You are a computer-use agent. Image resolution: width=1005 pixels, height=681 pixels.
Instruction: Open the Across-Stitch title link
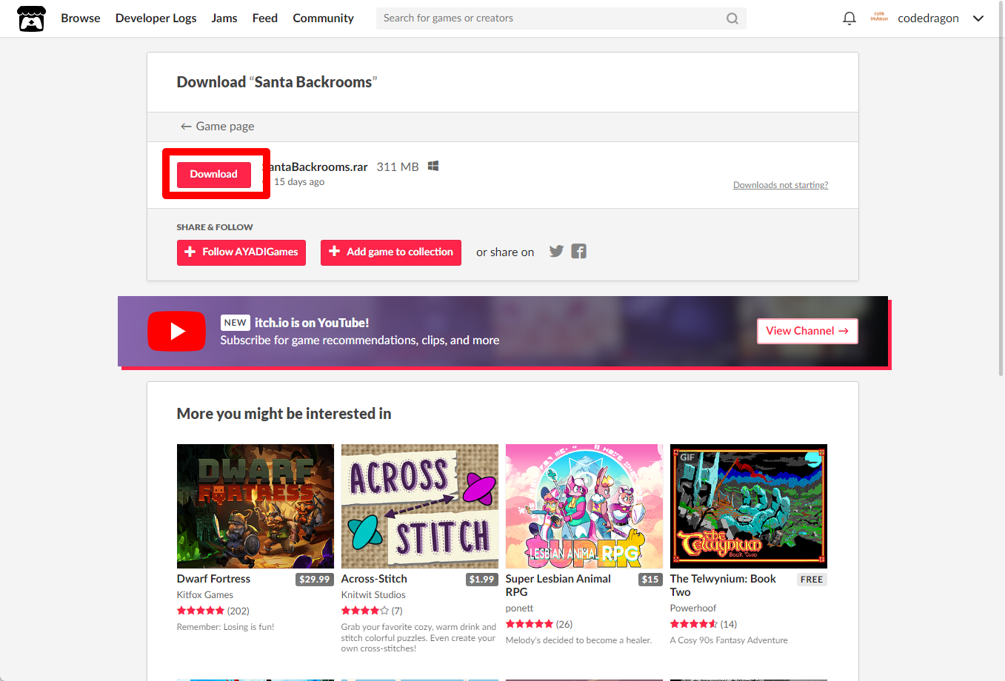coord(374,579)
